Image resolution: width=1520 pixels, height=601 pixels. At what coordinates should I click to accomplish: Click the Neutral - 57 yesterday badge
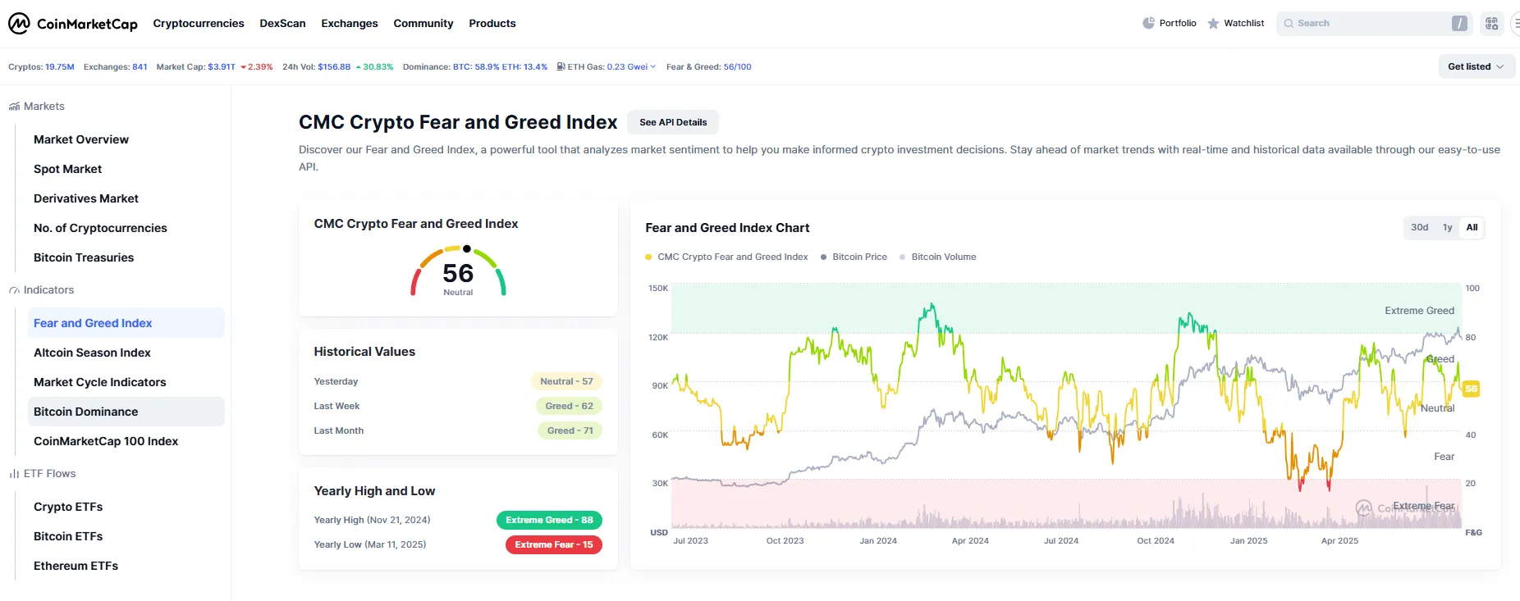click(x=566, y=381)
